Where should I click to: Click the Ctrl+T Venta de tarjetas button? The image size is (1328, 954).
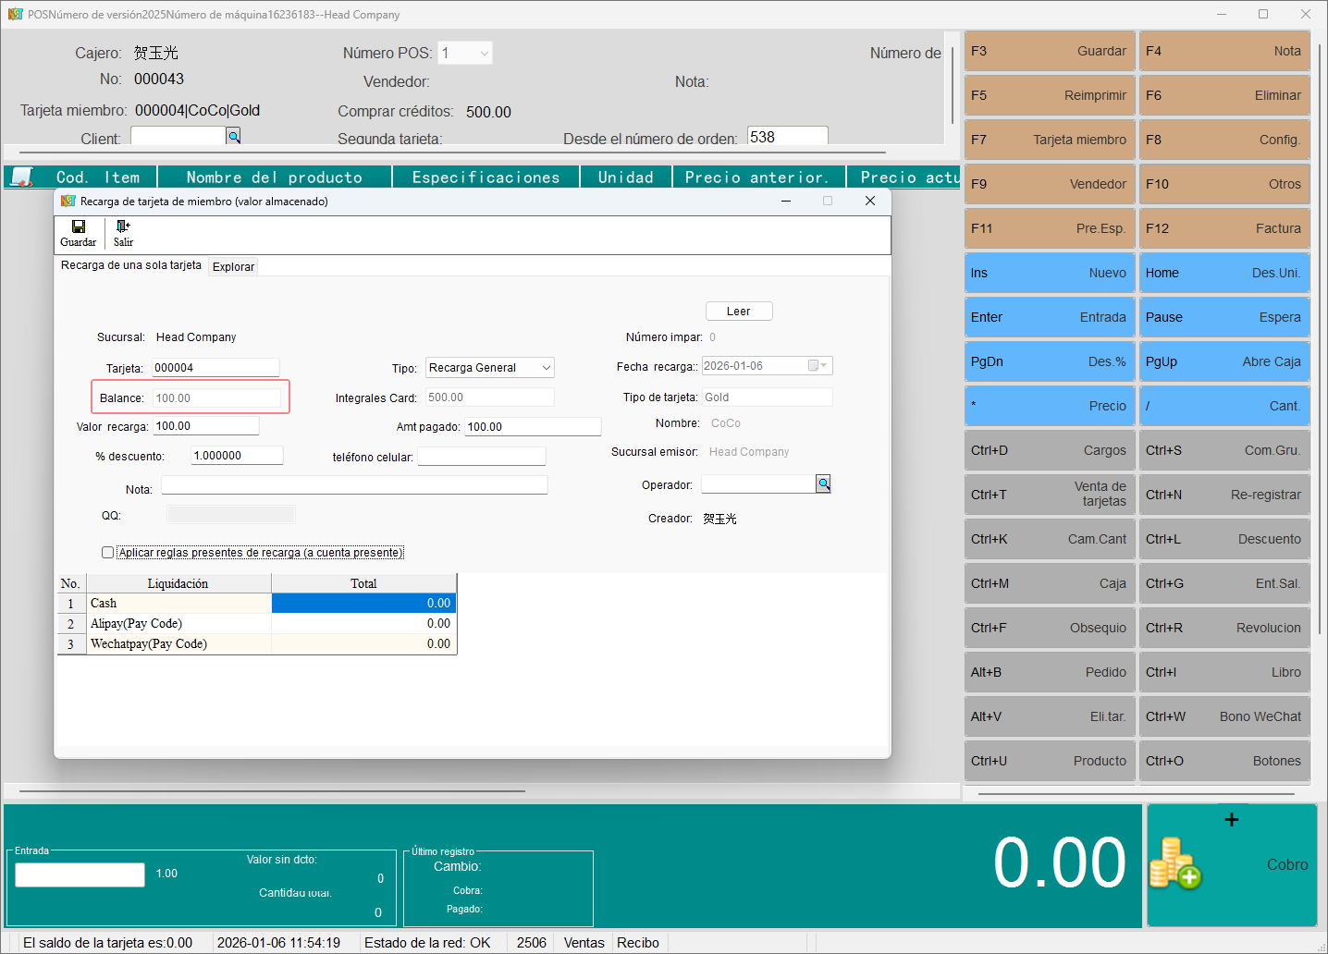coord(1049,495)
